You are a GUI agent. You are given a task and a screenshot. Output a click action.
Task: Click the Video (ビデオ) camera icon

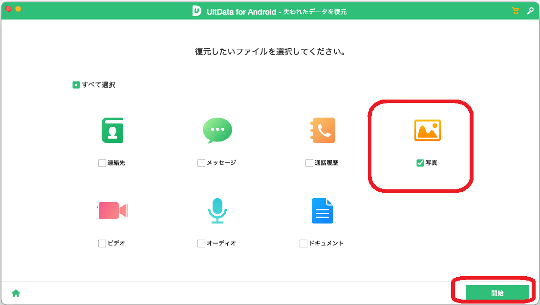tap(112, 210)
